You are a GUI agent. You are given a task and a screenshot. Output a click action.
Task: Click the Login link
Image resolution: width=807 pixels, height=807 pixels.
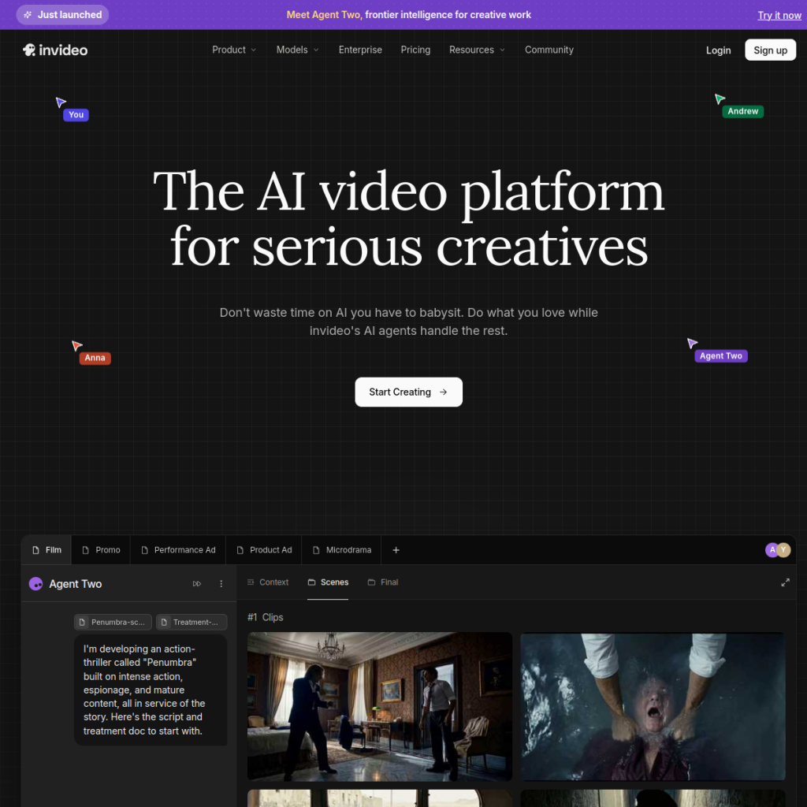(x=718, y=50)
